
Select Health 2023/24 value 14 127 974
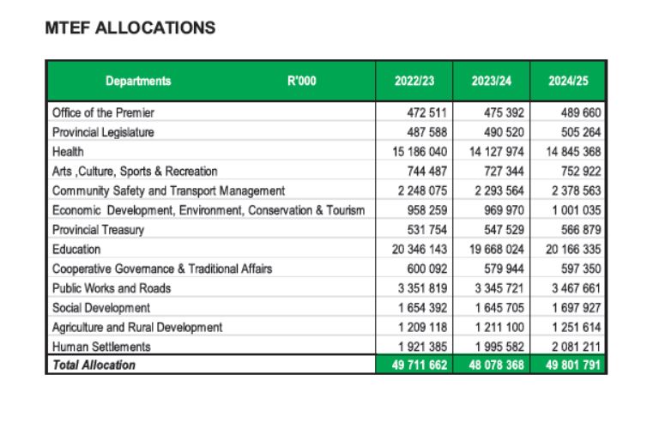pyautogui.click(x=496, y=152)
